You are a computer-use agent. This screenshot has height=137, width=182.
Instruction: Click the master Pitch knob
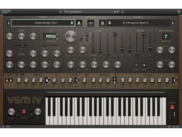[x=38, y=112]
